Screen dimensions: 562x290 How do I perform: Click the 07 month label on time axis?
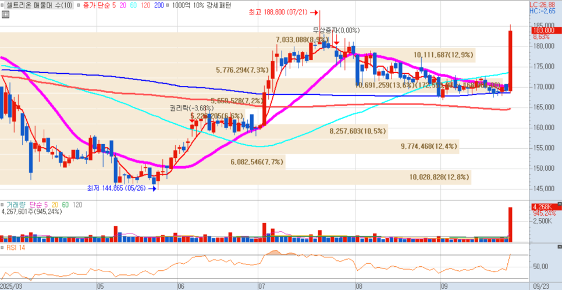tap(262, 286)
